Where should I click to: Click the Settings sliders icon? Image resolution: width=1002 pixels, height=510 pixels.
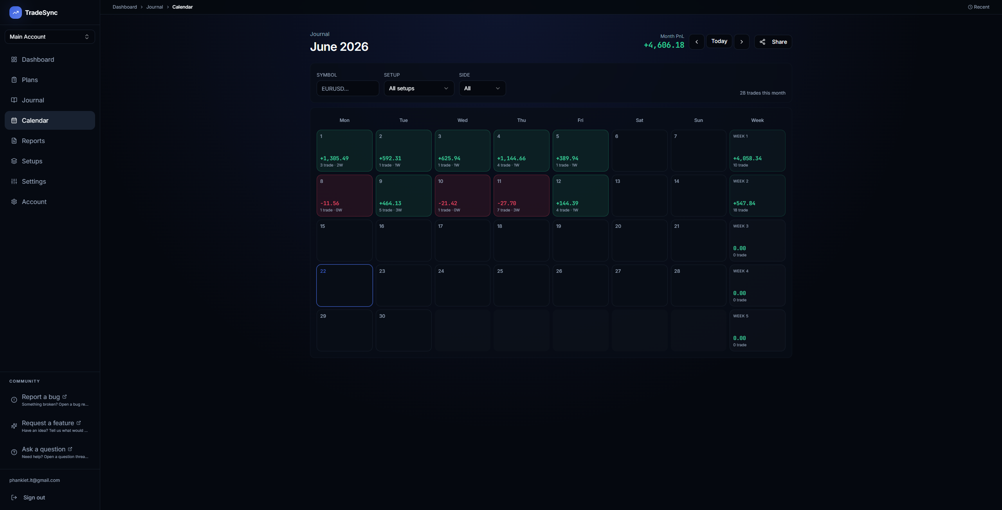coord(14,181)
